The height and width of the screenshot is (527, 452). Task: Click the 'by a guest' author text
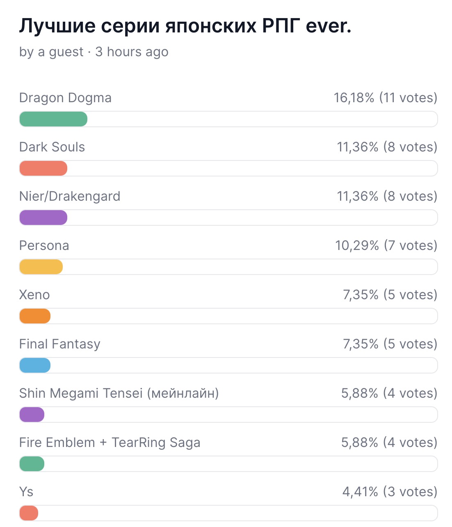tap(51, 52)
